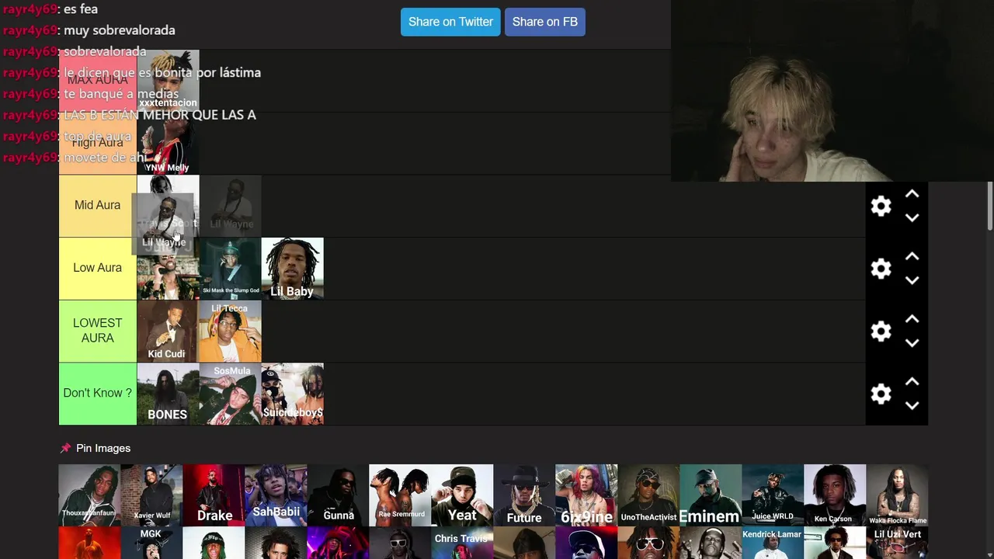Select the LOWEST AURA tier label

coord(97,331)
